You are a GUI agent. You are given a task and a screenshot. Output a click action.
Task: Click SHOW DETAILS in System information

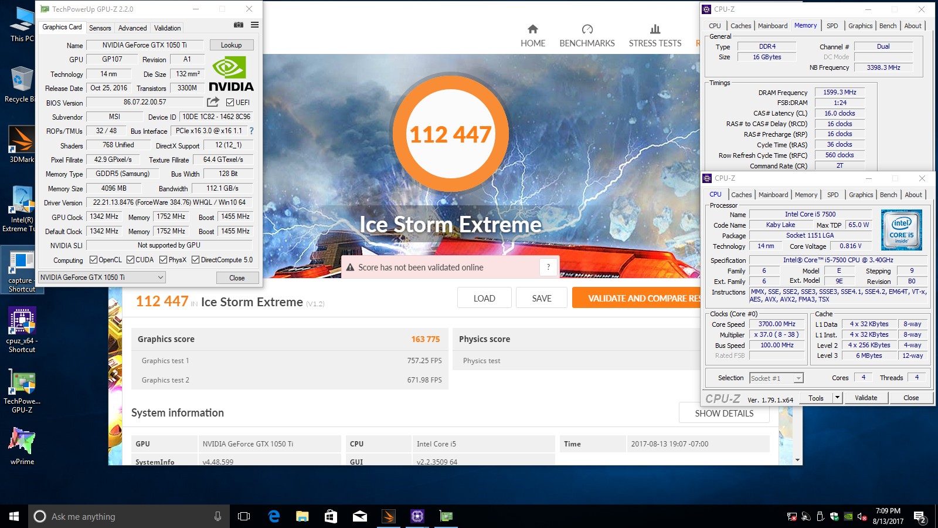[x=724, y=413]
